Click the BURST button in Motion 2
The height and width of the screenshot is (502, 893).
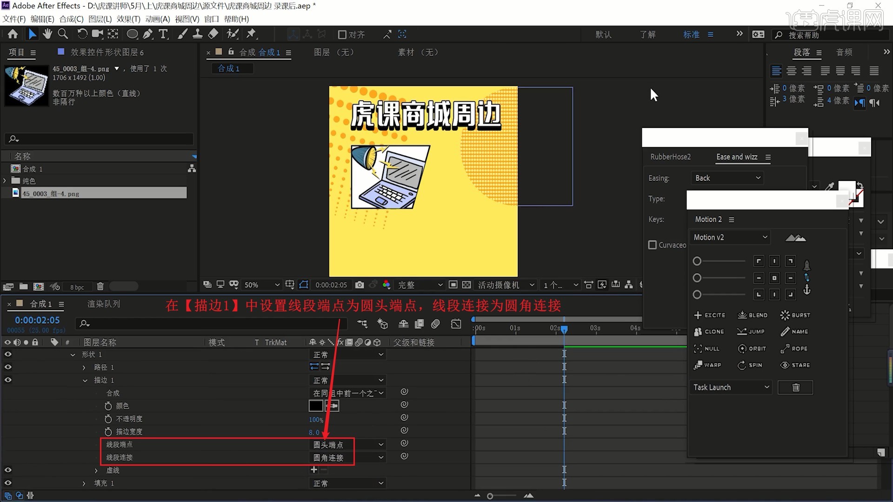coord(795,315)
